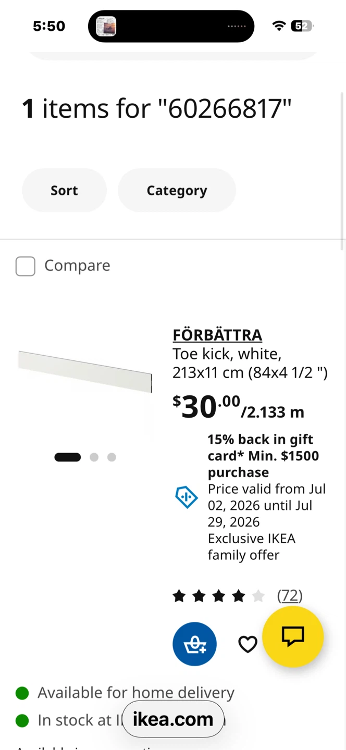Select first image carousel indicator
346x750 pixels.
click(x=68, y=457)
